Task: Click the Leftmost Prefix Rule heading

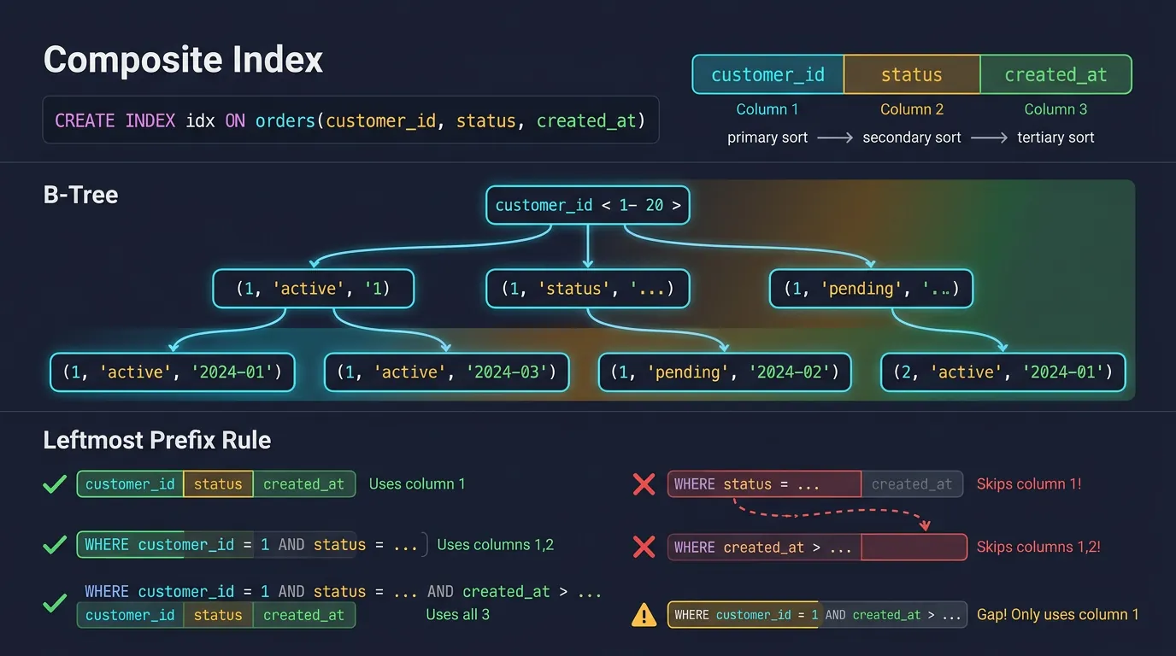Action: click(x=156, y=440)
